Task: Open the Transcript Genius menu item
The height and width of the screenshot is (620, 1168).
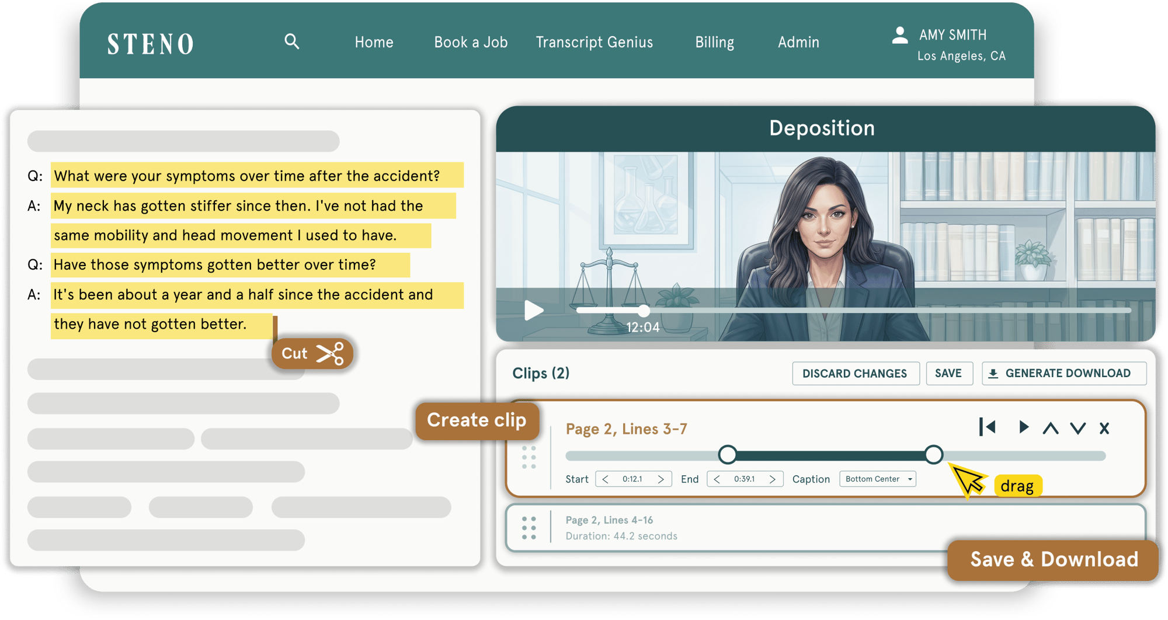Action: click(595, 42)
